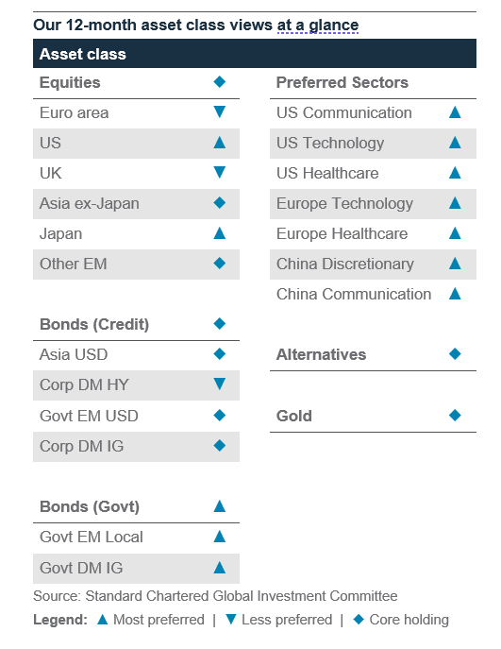Click the Bonds (Credit) heading
501x649 pixels.
pyautogui.click(x=94, y=325)
